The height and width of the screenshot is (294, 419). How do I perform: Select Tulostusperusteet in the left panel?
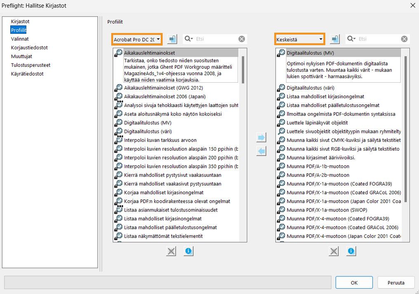coord(31,65)
